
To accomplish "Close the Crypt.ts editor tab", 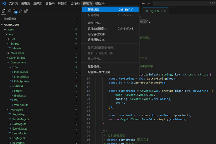I will coord(165,11).
